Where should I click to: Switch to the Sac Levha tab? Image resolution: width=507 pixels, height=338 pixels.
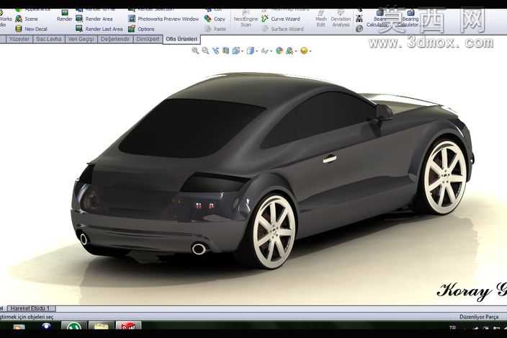click(49, 39)
